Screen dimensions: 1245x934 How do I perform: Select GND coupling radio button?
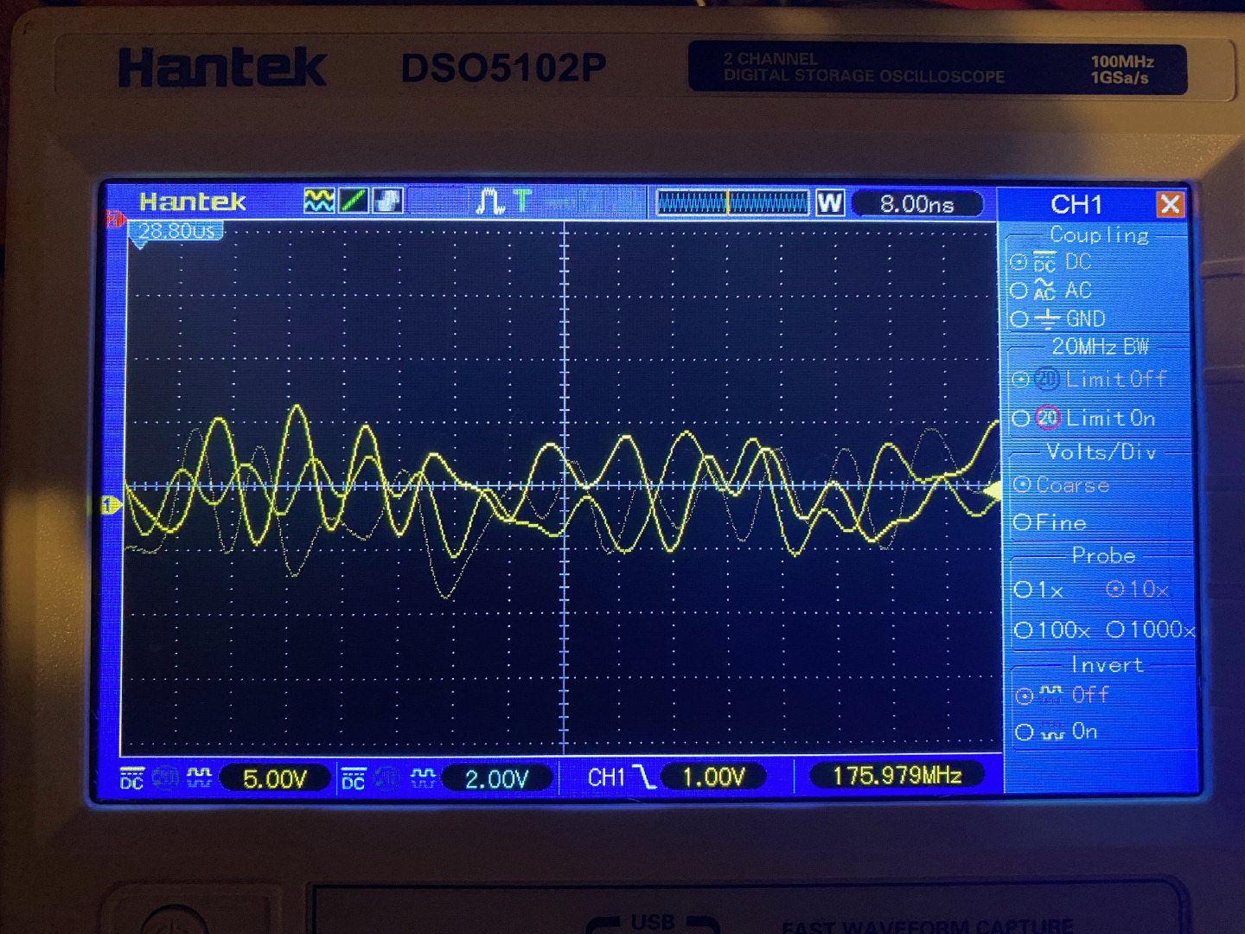point(1019,319)
